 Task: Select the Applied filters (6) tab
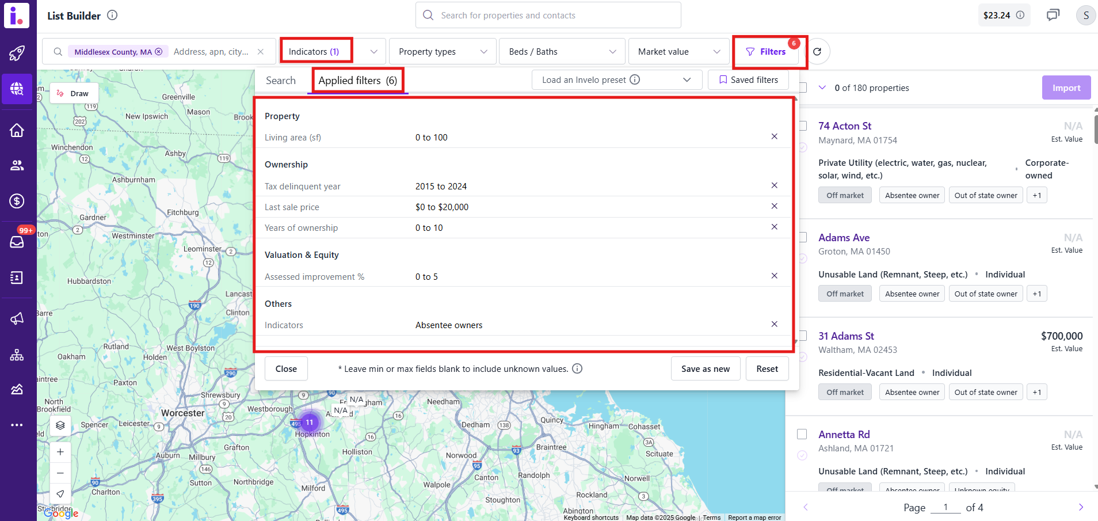tap(357, 81)
